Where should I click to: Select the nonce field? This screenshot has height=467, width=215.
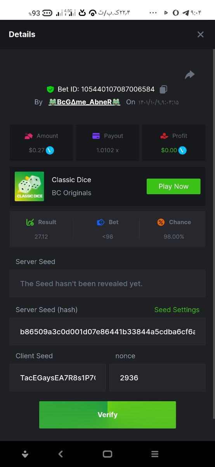158,377
